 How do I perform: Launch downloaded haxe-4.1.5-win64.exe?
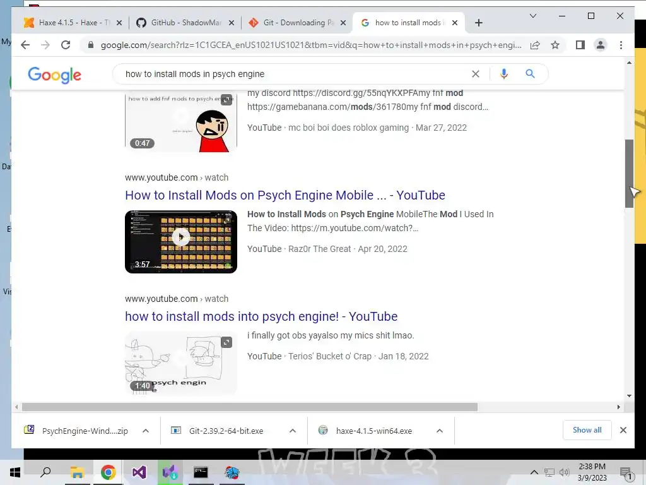(367, 431)
